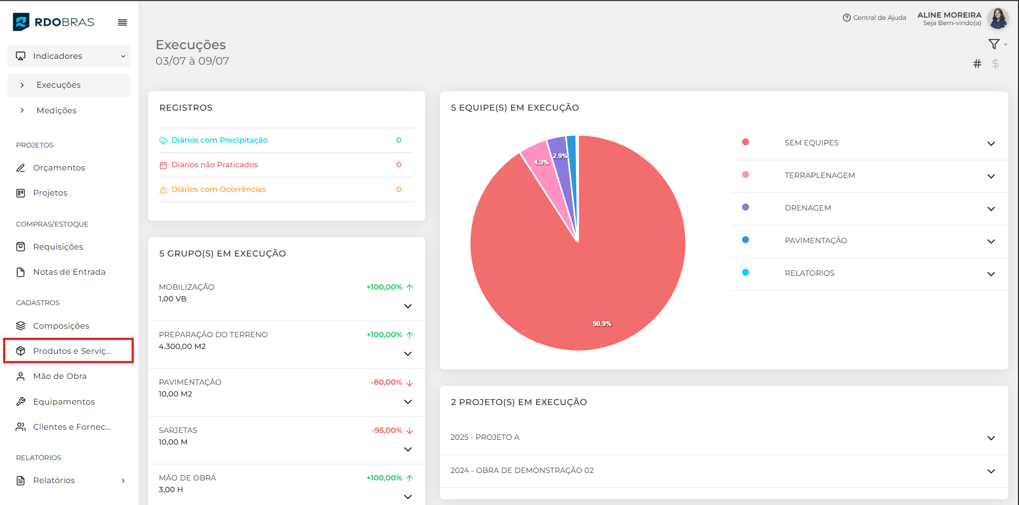Collapse sidebar with hamburger menu icon

coord(122,22)
